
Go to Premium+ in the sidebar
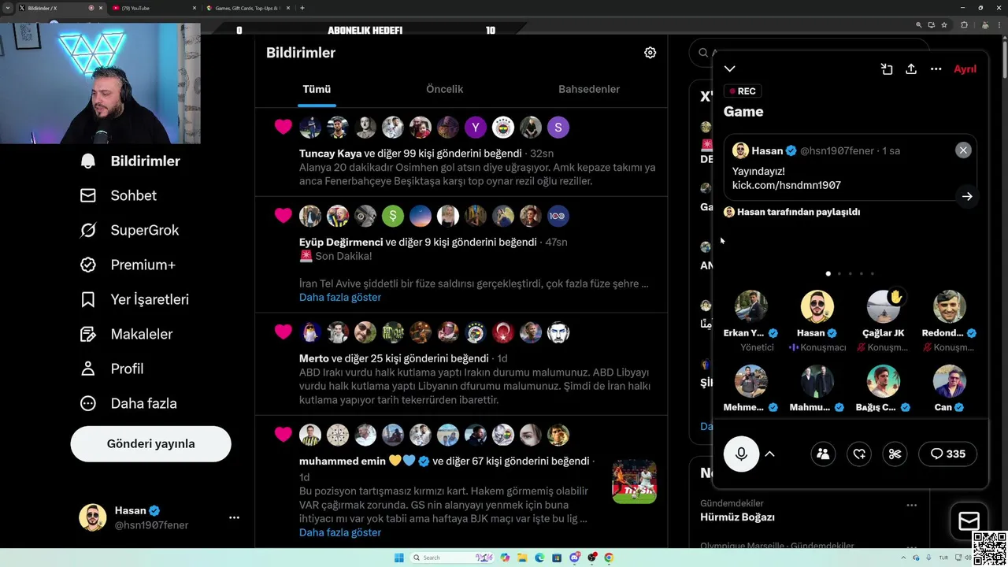click(x=128, y=265)
